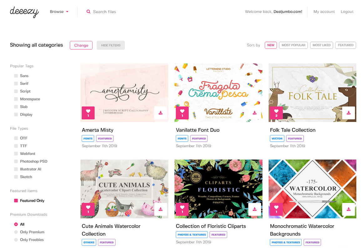The image size is (363, 248).
Task: Click the Change categories button
Action: tap(81, 45)
